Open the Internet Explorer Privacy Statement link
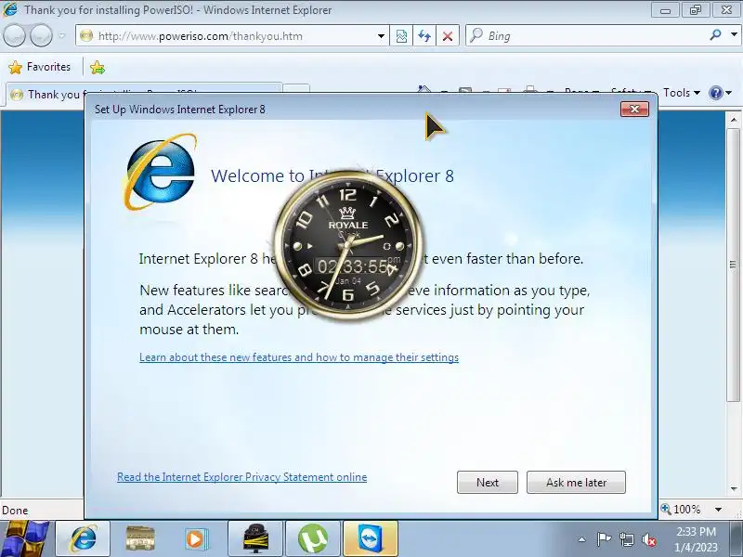The width and height of the screenshot is (743, 557). coord(242,477)
